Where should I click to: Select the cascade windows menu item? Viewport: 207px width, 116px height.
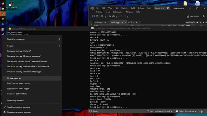(32, 78)
